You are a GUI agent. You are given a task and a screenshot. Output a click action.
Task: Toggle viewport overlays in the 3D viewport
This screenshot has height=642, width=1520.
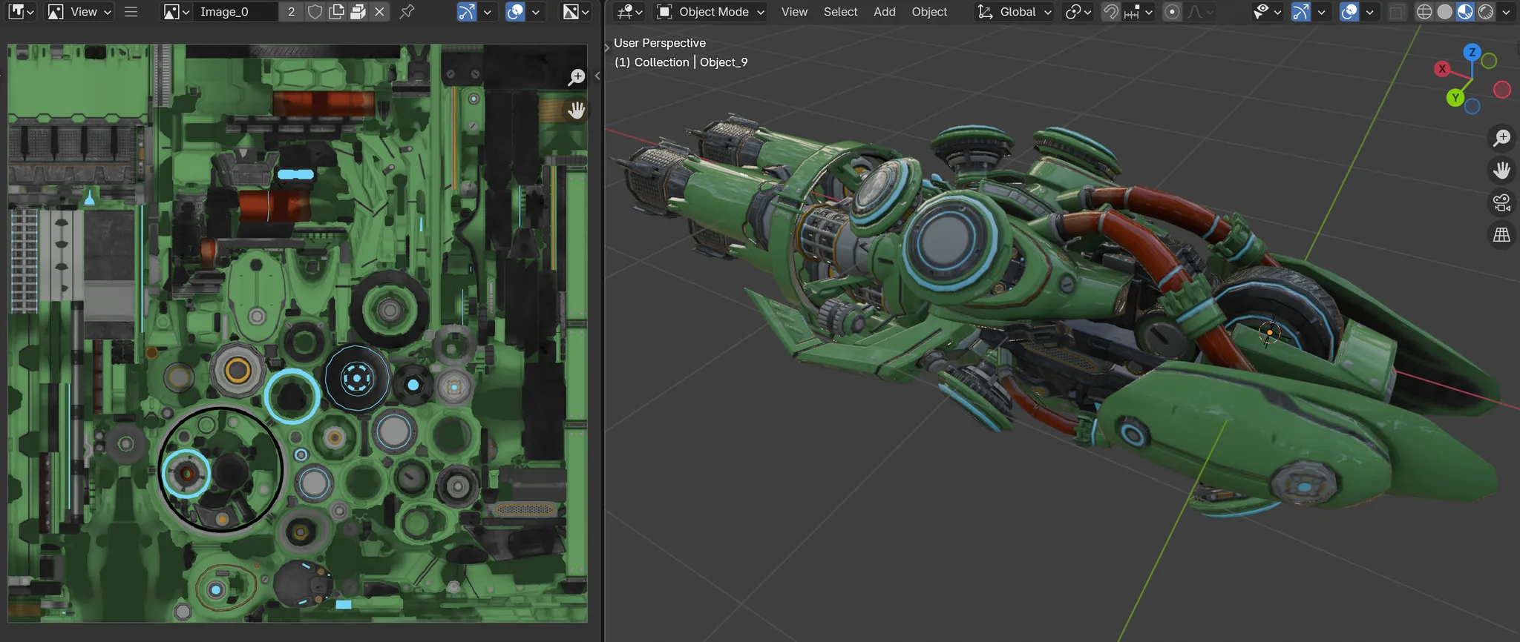tap(1349, 12)
